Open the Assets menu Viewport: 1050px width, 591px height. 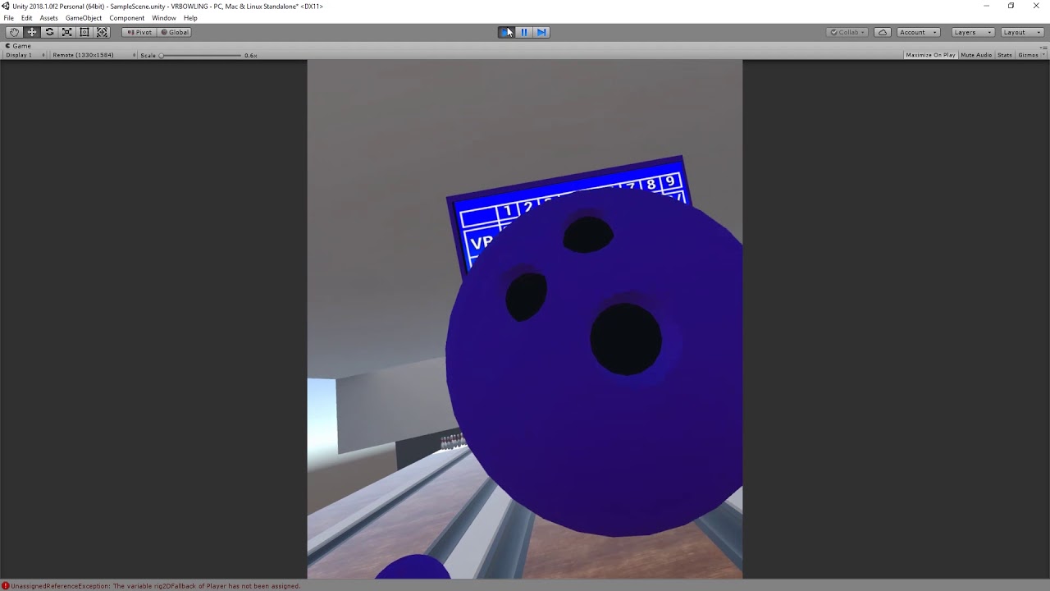click(49, 18)
